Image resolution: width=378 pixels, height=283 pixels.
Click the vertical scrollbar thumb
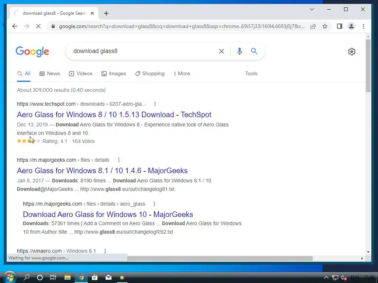coord(368,66)
